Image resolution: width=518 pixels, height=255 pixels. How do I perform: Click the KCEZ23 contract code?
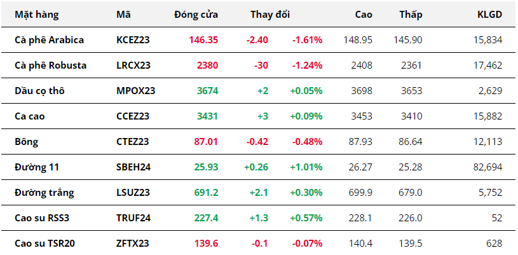click(134, 39)
